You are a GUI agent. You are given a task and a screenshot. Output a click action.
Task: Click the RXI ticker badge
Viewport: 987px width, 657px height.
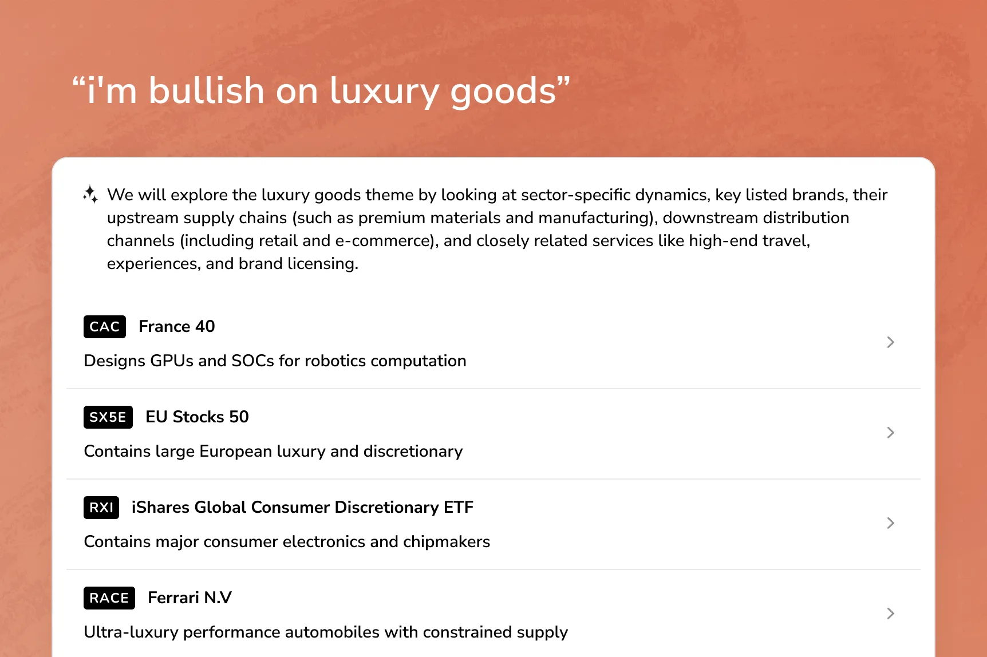click(101, 508)
